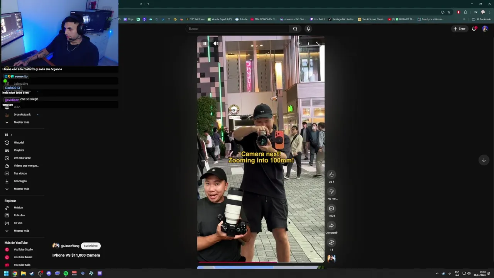The height and width of the screenshot is (278, 494).
Task: Click the magnifying glass search button
Action: tap(295, 29)
